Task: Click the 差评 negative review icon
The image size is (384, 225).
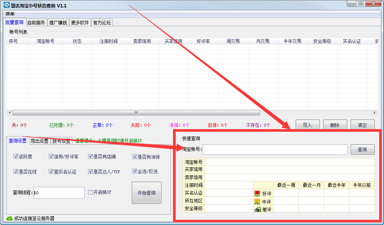Action: [x=257, y=209]
